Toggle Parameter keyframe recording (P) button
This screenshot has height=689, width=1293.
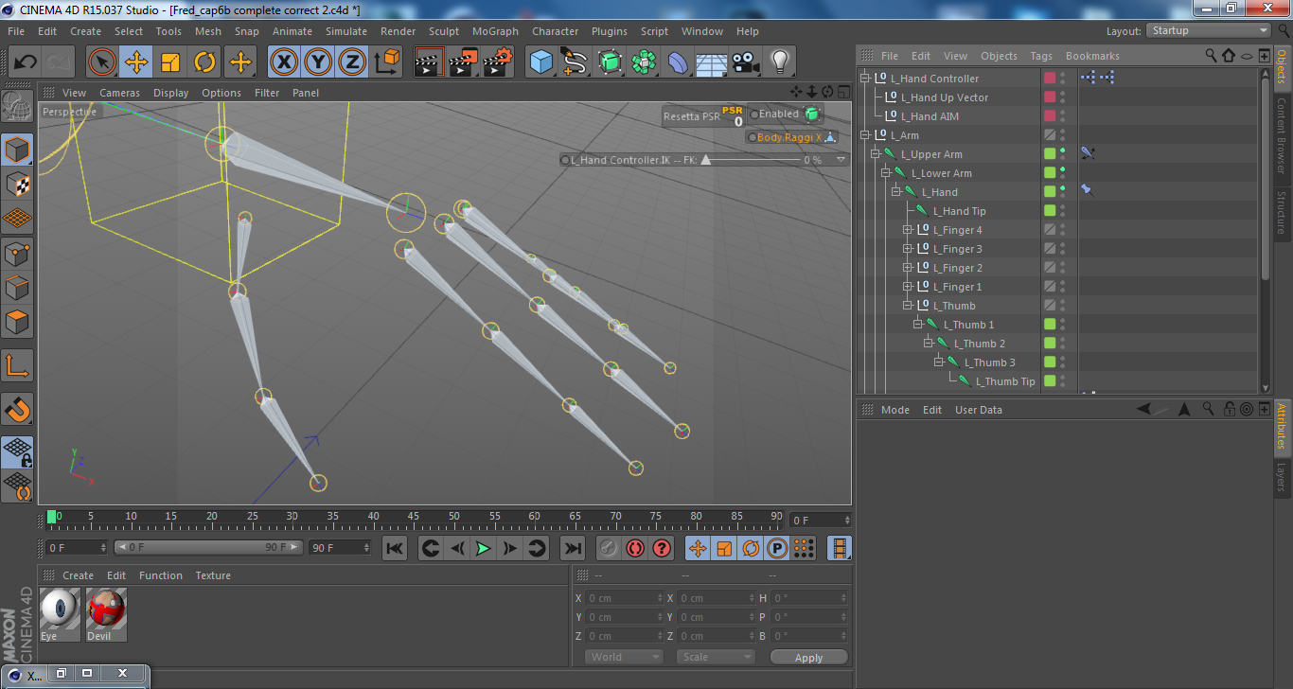(777, 547)
